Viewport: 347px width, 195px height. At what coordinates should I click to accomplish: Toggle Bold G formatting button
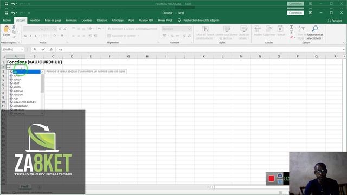coord(25,36)
